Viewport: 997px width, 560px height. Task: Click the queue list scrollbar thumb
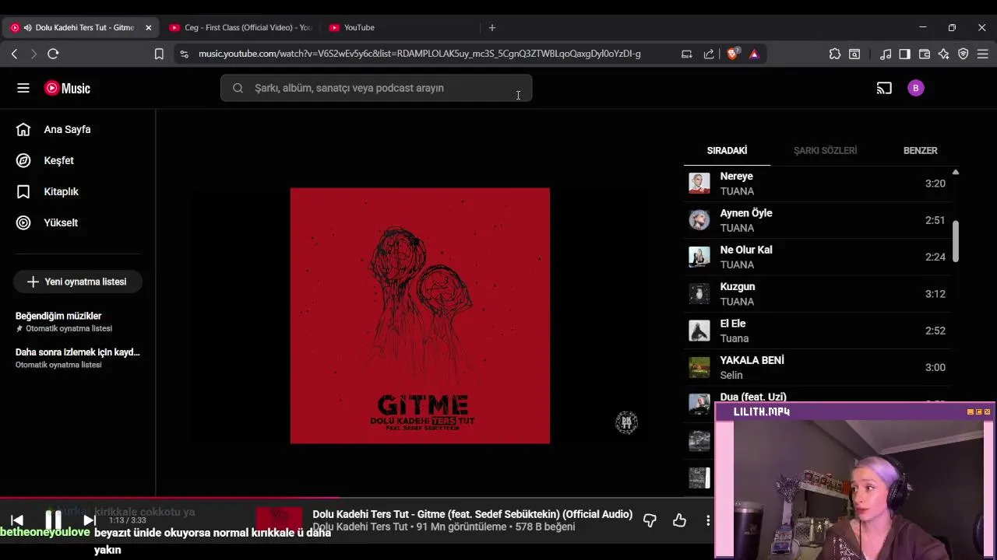click(955, 241)
